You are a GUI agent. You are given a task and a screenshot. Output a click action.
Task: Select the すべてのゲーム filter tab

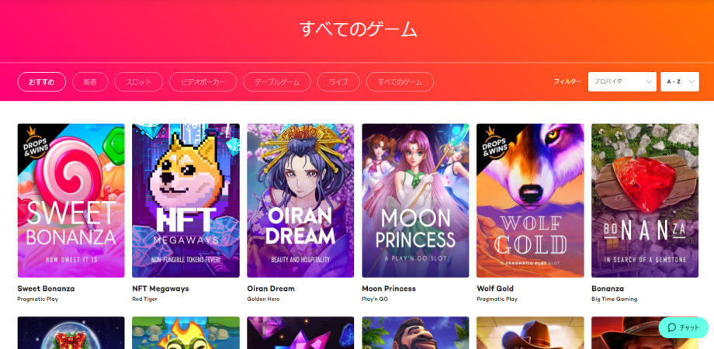[x=400, y=82]
